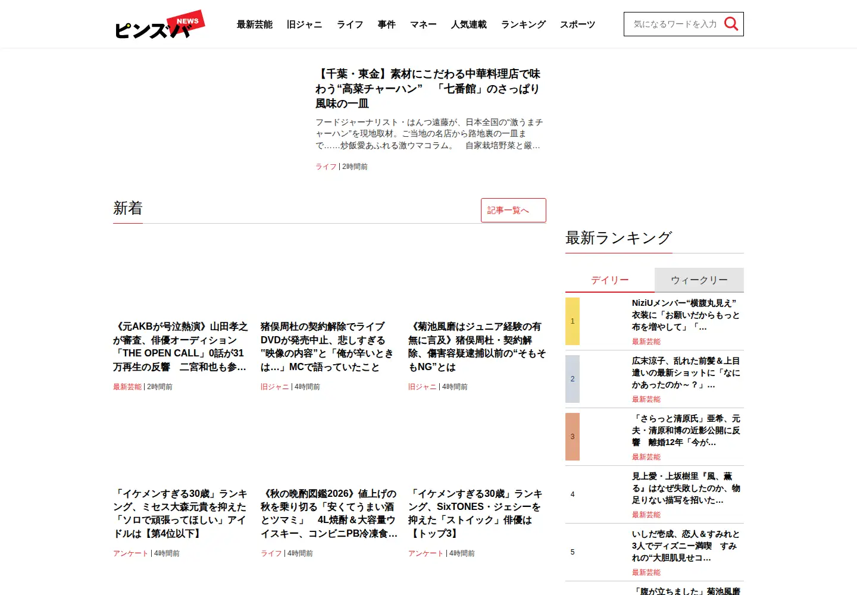
Task: Click 最新芸能 tag under the いしだ壱成 ranking item
Action: coord(646,572)
